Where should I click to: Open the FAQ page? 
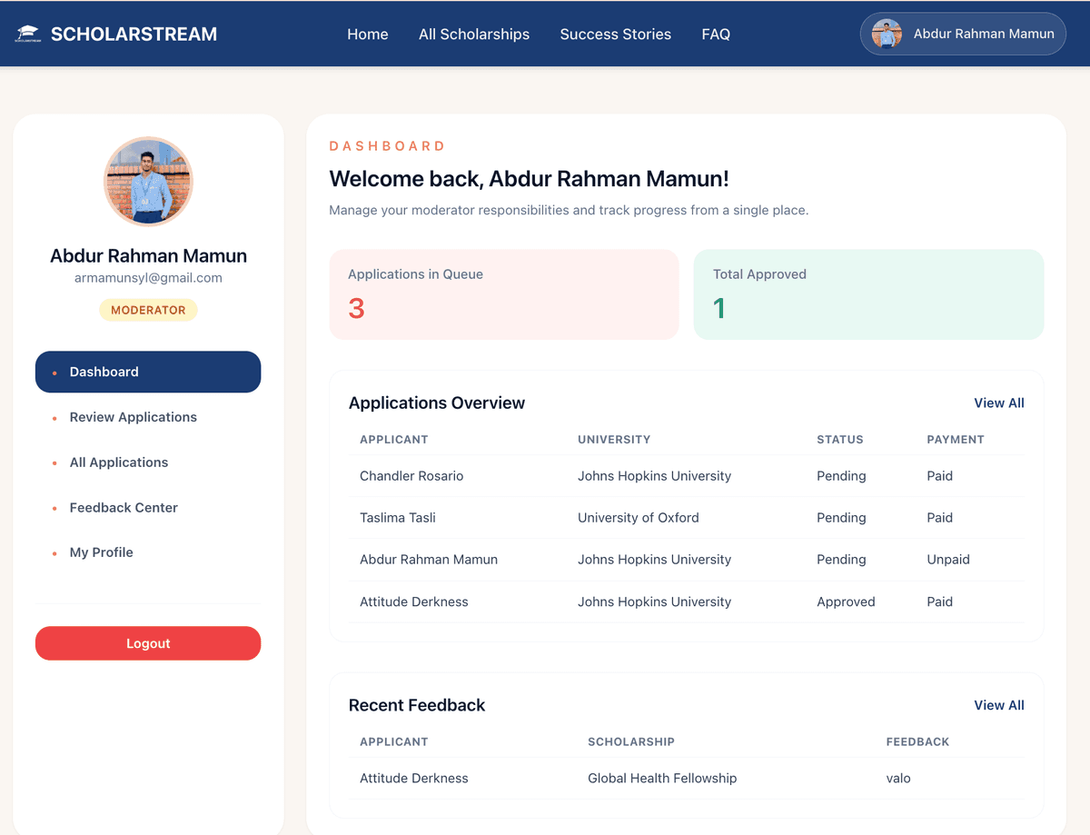tap(715, 35)
